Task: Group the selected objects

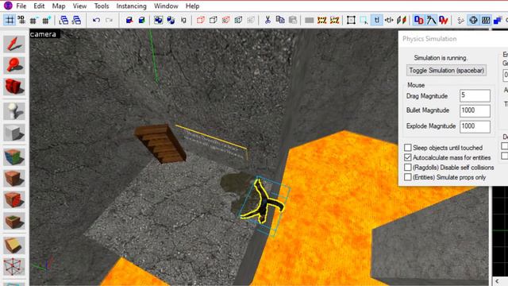Action: 158,20
